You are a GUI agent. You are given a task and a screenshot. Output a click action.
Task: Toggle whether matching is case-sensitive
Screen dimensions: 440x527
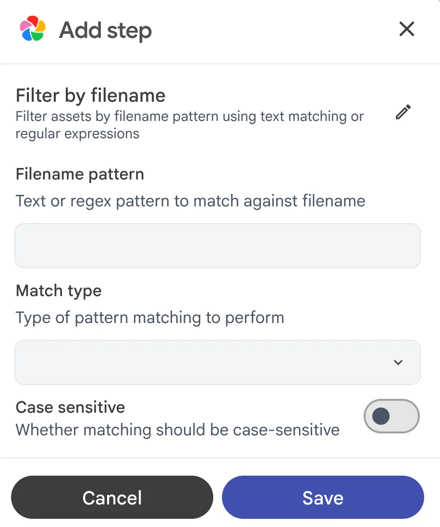click(391, 416)
